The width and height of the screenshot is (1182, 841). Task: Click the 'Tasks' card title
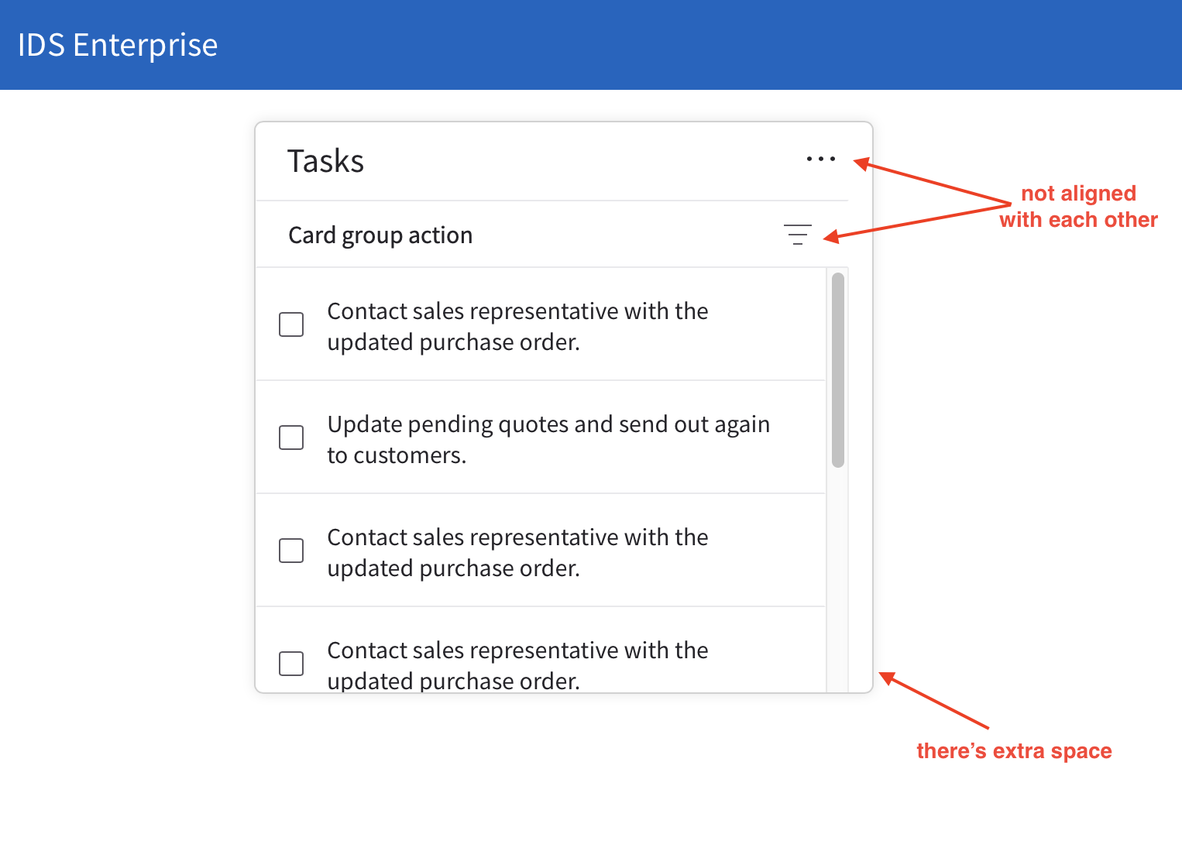click(325, 161)
